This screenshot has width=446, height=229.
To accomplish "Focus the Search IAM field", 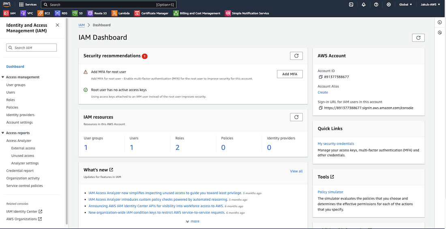I will (31, 48).
